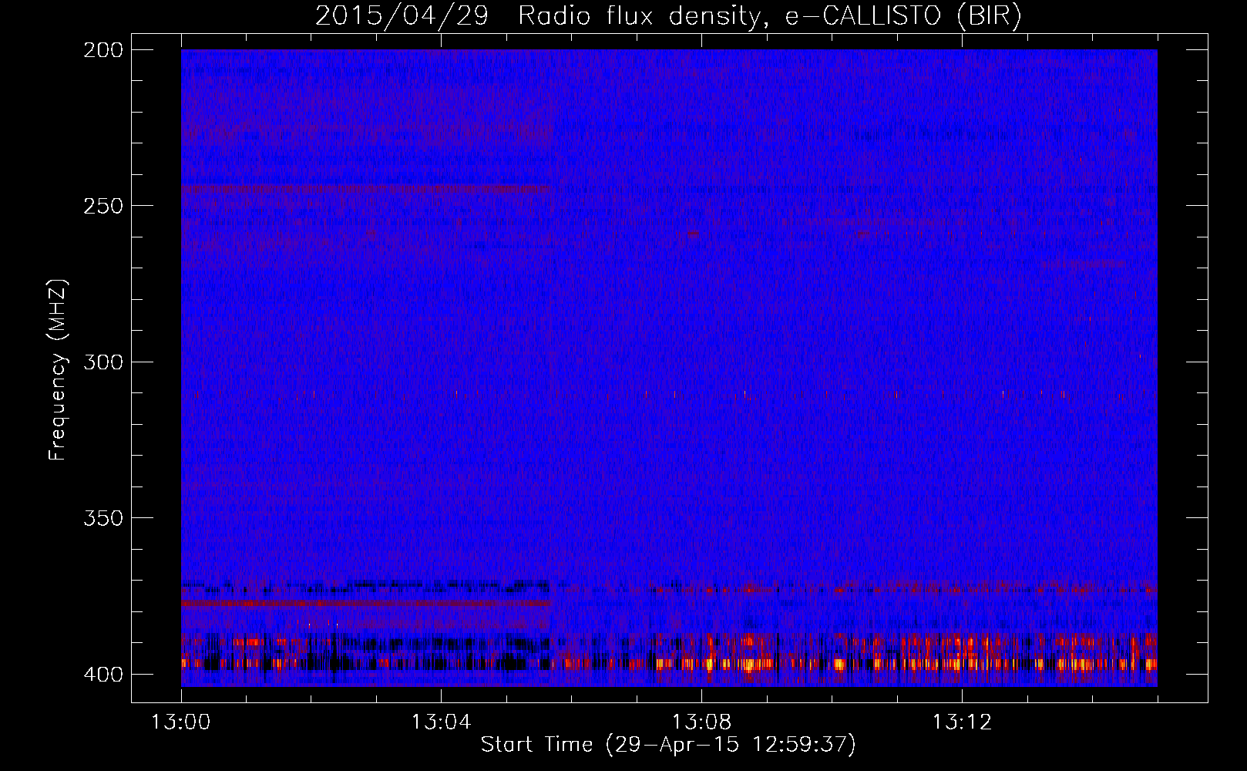Click the 13:08 time tick label
This screenshot has height=771, width=1247.
[701, 722]
